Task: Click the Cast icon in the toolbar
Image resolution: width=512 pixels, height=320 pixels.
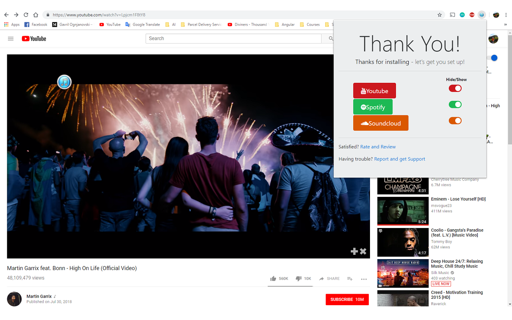Action: click(x=452, y=15)
